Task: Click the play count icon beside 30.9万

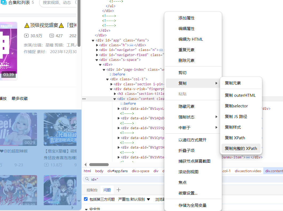Action: pos(26,36)
